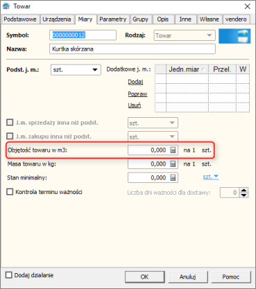Increase Liczba dni ważności stepper value

[x=244, y=190]
